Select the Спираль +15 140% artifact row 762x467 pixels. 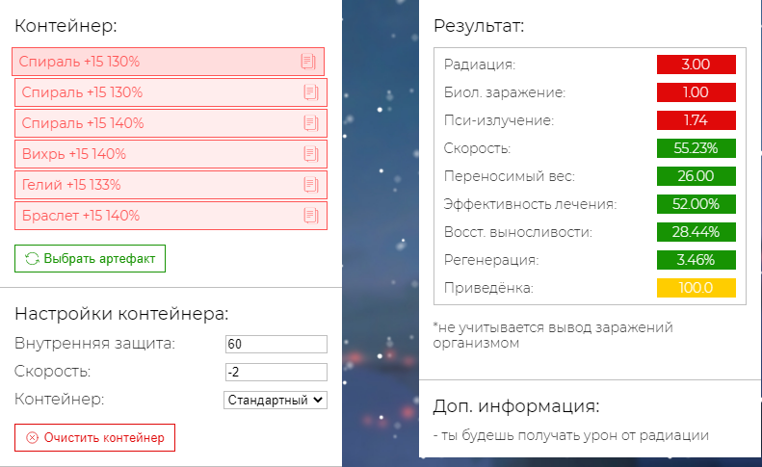pyautogui.click(x=171, y=123)
